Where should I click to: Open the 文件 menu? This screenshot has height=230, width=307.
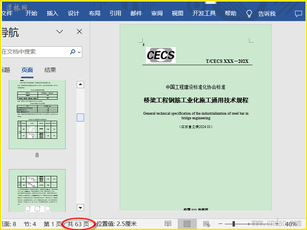coord(7,13)
